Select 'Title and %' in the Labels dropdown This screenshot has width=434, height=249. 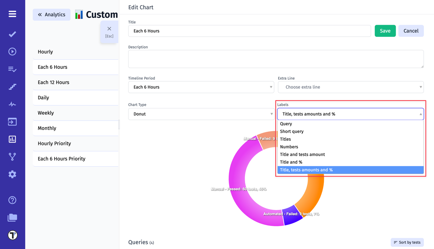click(x=292, y=162)
